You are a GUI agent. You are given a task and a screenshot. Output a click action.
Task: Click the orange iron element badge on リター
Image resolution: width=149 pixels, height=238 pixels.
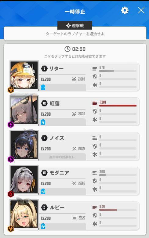point(11,90)
